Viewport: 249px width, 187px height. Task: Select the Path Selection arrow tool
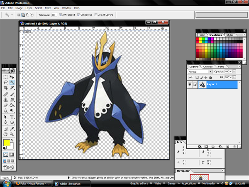(5, 117)
